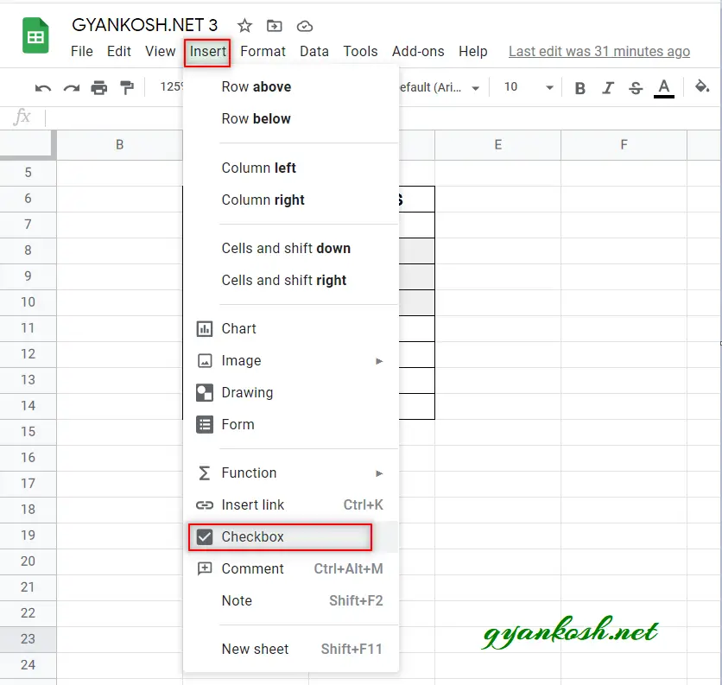
Task: Open the File menu
Action: pos(82,51)
